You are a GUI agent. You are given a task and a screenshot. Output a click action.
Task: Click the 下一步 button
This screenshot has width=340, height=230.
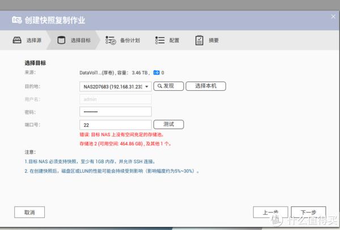click(308, 212)
